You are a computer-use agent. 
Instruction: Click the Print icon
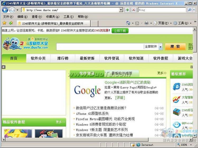point(147,23)
